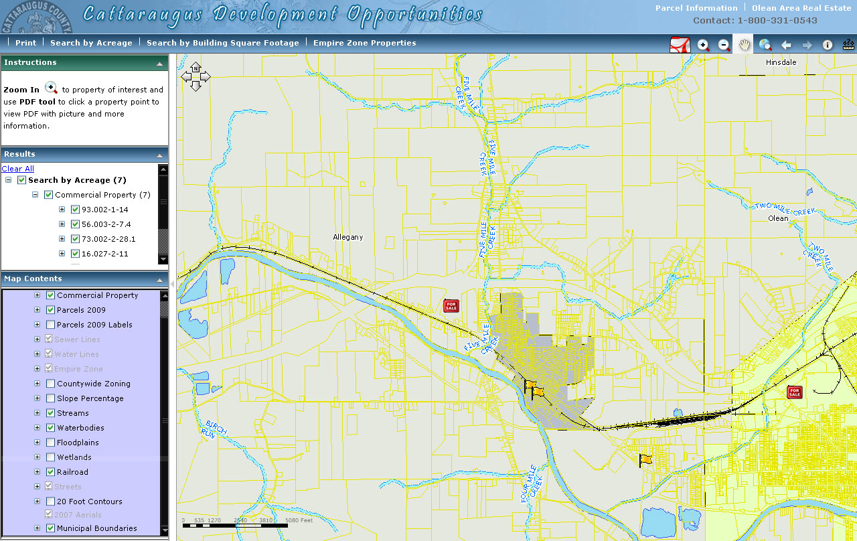Select the PDF tool icon
This screenshot has width=857, height=541.
pos(680,45)
